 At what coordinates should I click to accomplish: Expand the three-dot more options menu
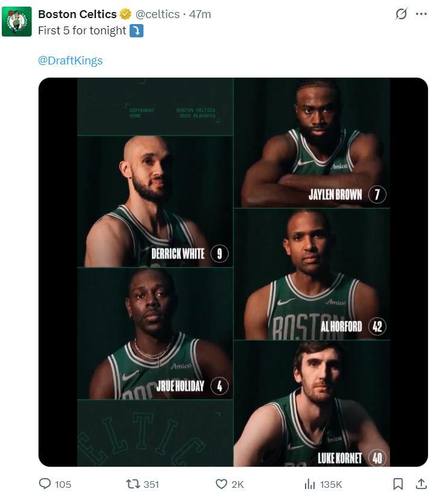click(421, 14)
